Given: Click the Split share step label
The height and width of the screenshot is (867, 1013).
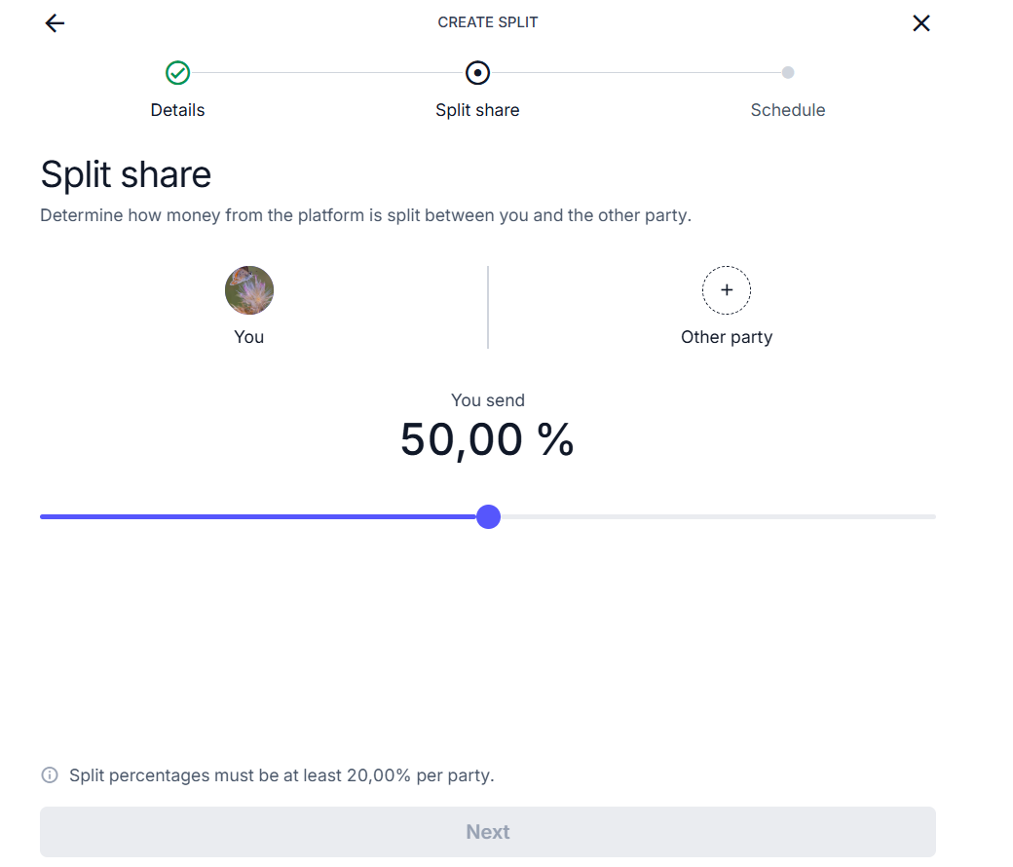Looking at the screenshot, I should tap(477, 110).
